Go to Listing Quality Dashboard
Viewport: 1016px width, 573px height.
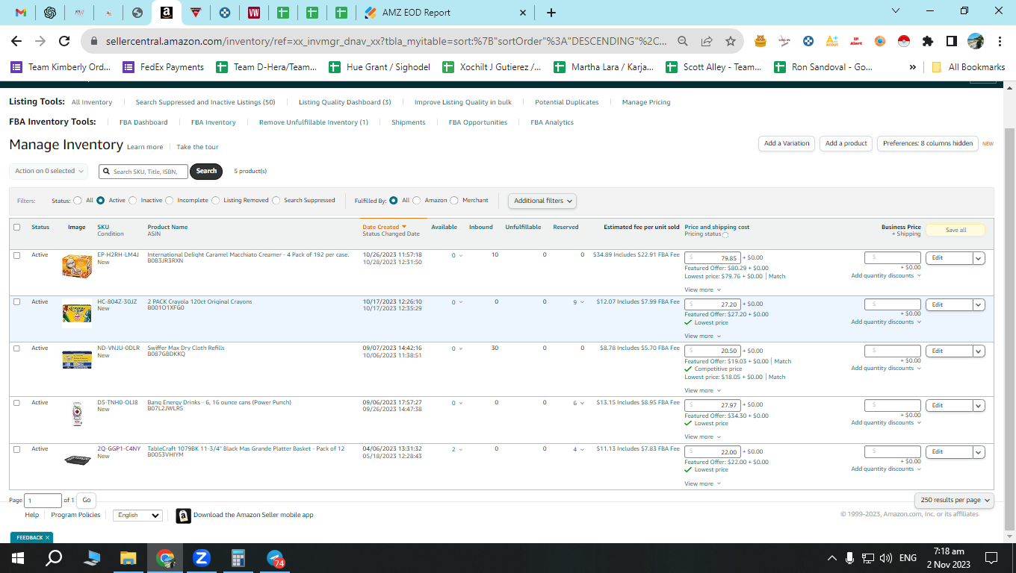pyautogui.click(x=344, y=102)
